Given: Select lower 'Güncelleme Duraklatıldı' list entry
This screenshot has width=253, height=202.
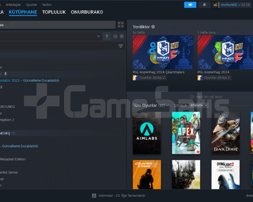Looking at the screenshot, I should (x=19, y=146).
